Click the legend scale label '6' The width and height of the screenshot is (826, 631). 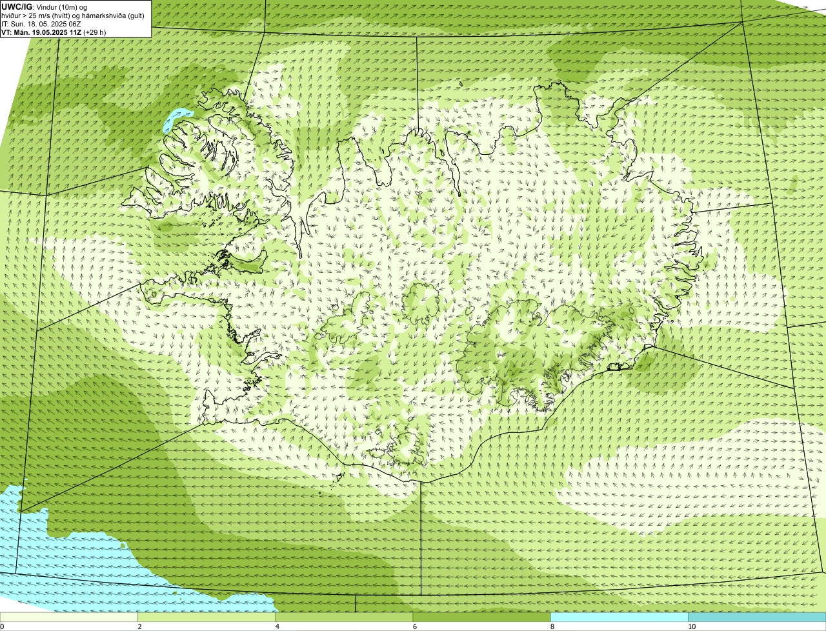(414, 626)
